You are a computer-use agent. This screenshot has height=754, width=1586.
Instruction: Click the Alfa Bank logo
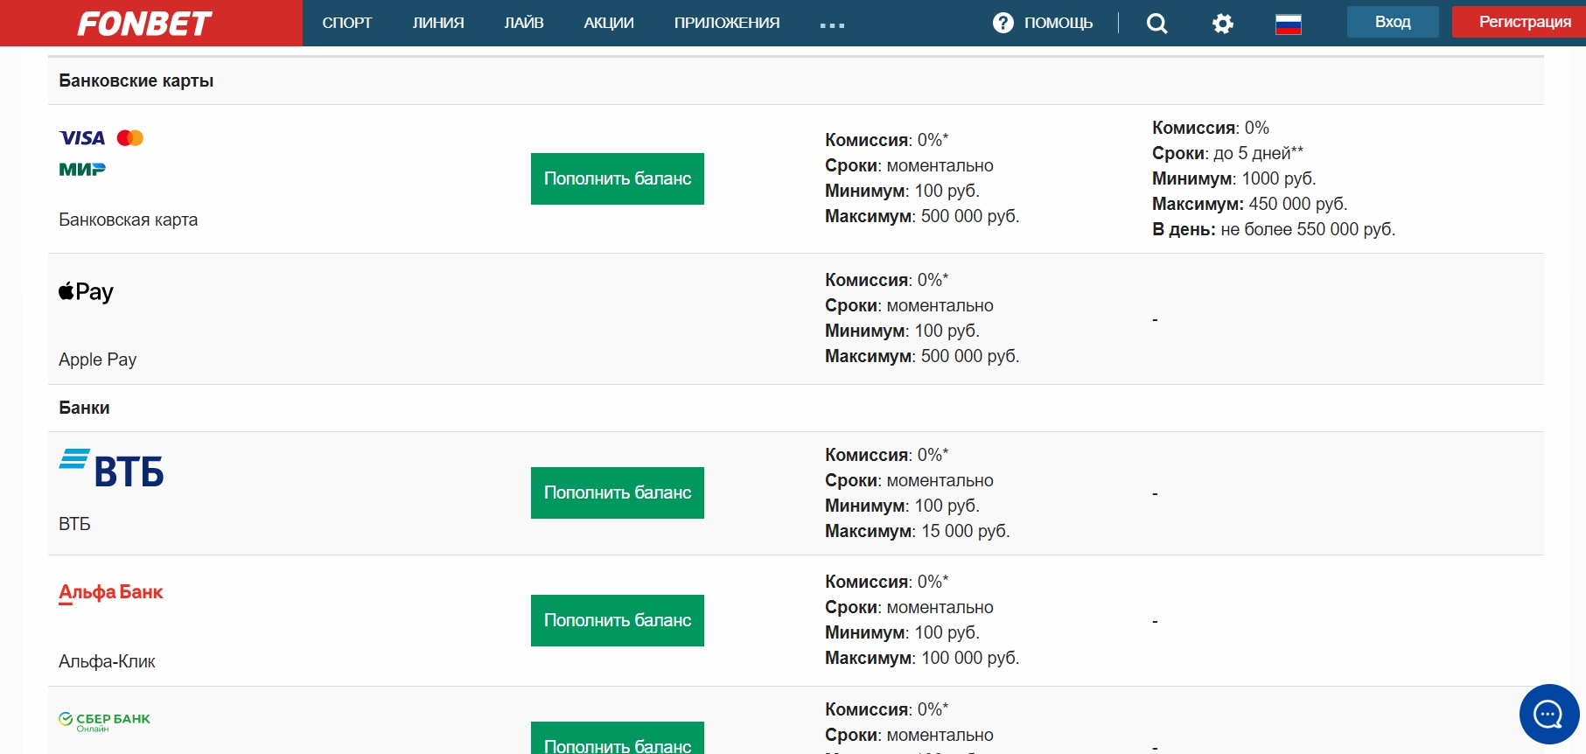pyautogui.click(x=111, y=593)
